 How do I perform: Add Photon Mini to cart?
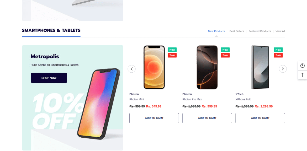point(154,118)
